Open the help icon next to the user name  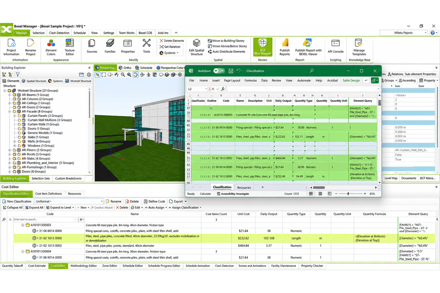click(x=433, y=33)
